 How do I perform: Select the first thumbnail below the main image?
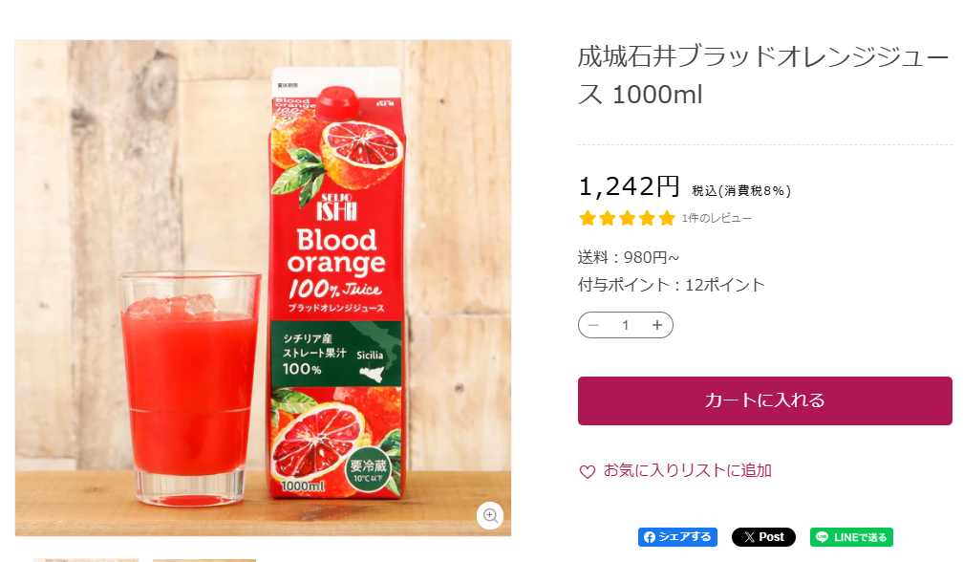[x=86, y=559]
